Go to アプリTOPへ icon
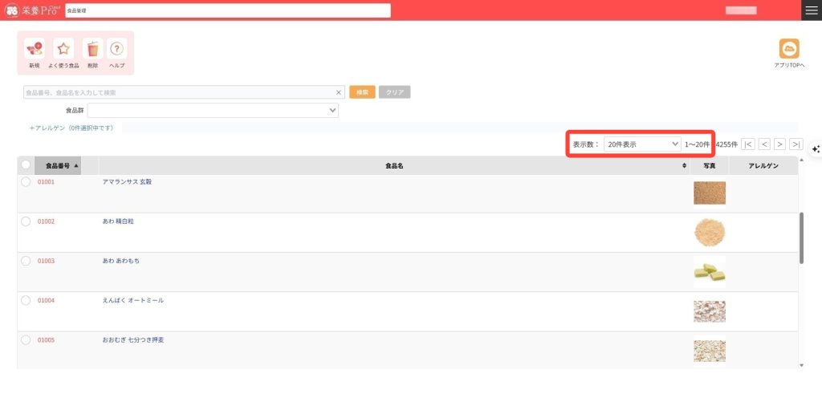Viewport: 822px width, 410px height. click(789, 49)
